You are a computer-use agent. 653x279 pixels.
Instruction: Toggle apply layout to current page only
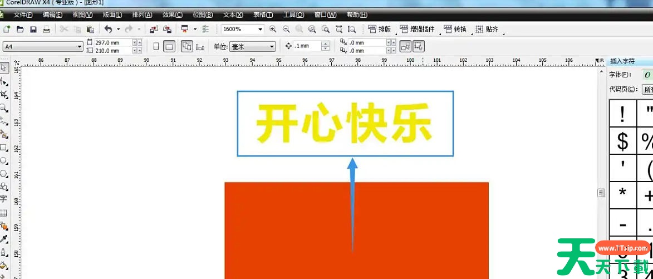(200, 47)
